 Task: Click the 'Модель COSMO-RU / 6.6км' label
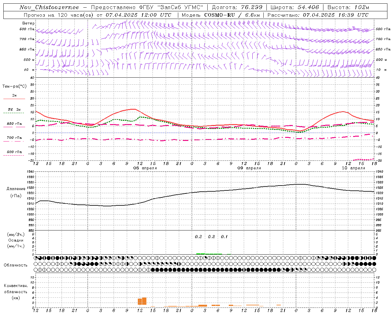(221, 15)
